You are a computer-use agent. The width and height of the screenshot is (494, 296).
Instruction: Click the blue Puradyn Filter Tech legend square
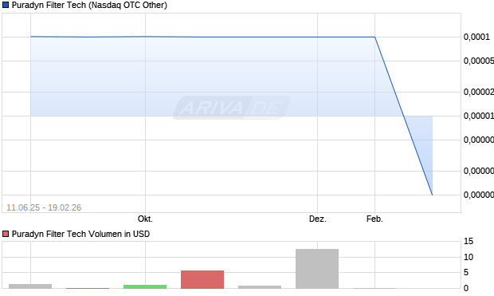pos(6,5)
